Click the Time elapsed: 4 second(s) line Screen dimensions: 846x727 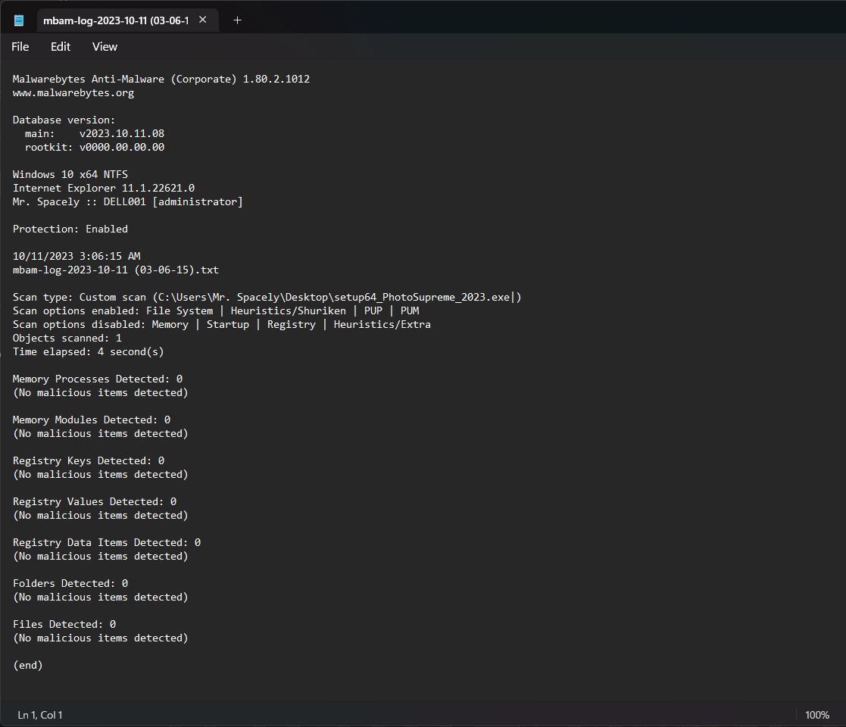click(89, 351)
